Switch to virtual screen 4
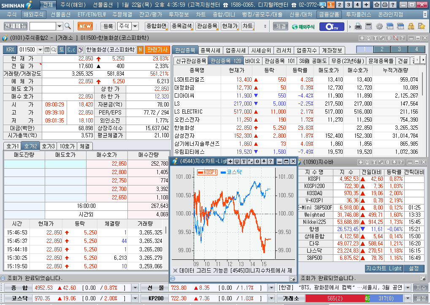The image size is (430, 305). (357, 5)
